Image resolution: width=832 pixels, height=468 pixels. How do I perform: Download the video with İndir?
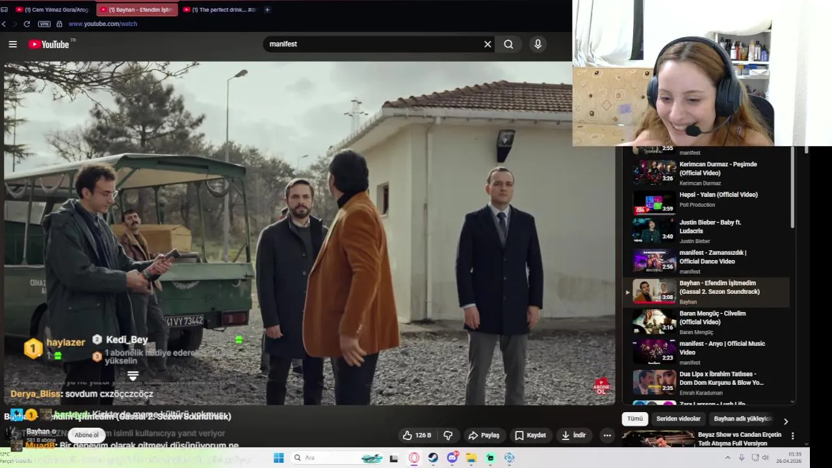coord(574,435)
